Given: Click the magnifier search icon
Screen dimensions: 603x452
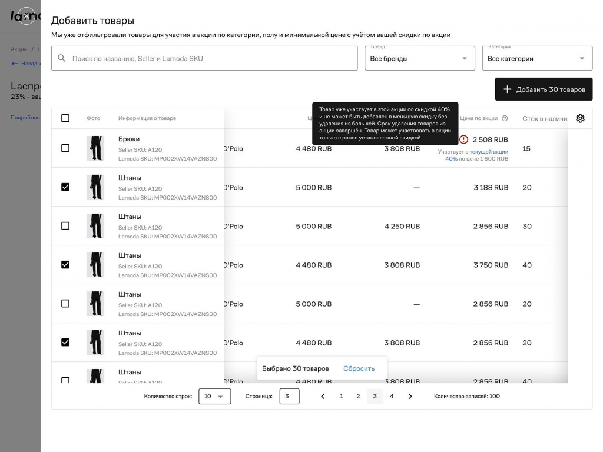Looking at the screenshot, I should pos(62,58).
